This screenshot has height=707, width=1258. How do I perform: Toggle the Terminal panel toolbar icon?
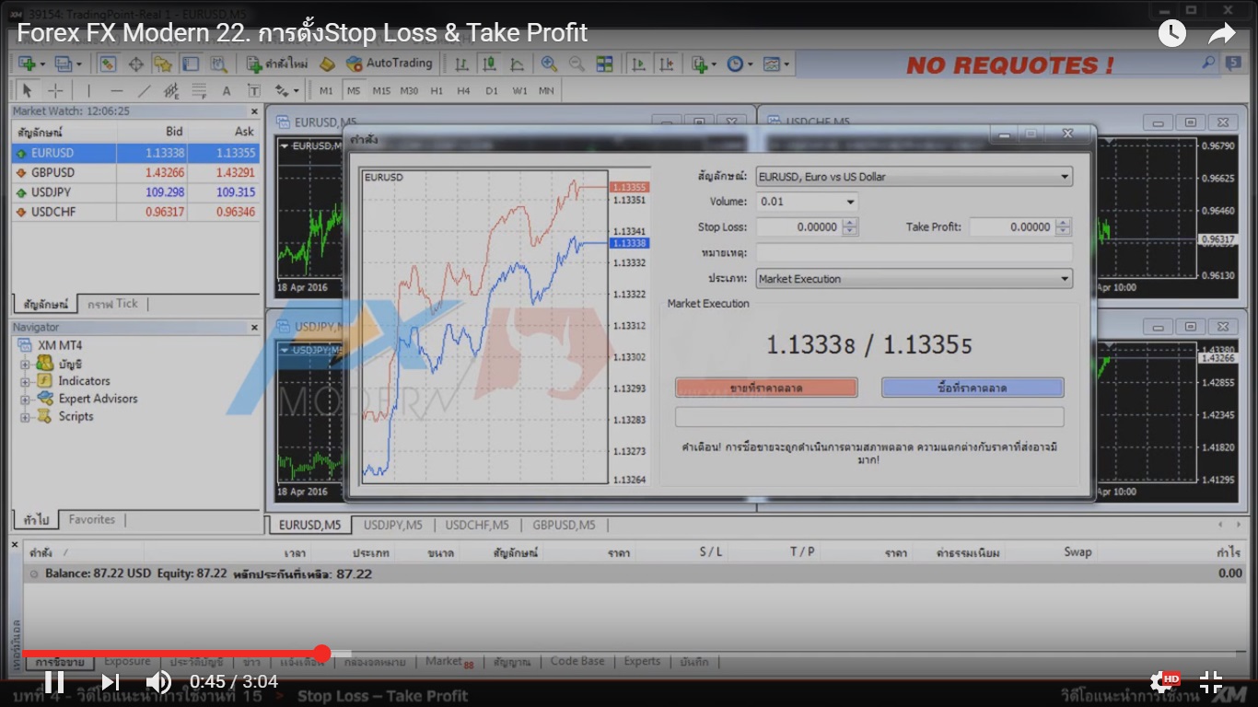click(x=191, y=64)
